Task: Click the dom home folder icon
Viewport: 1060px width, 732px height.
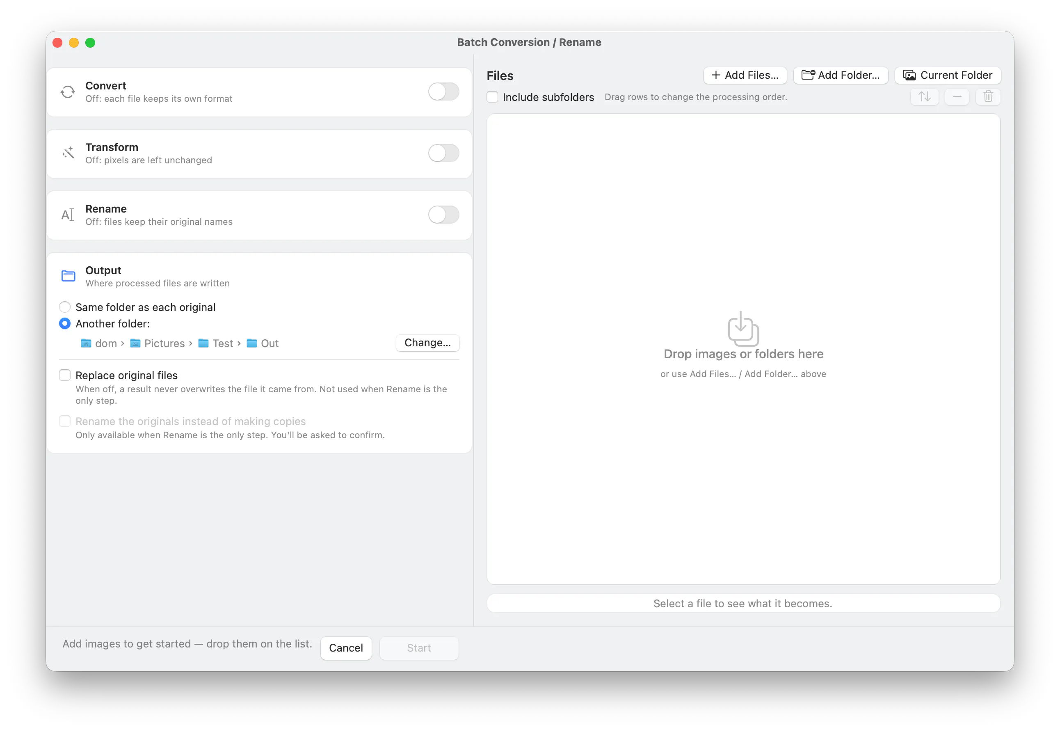Action: [86, 343]
